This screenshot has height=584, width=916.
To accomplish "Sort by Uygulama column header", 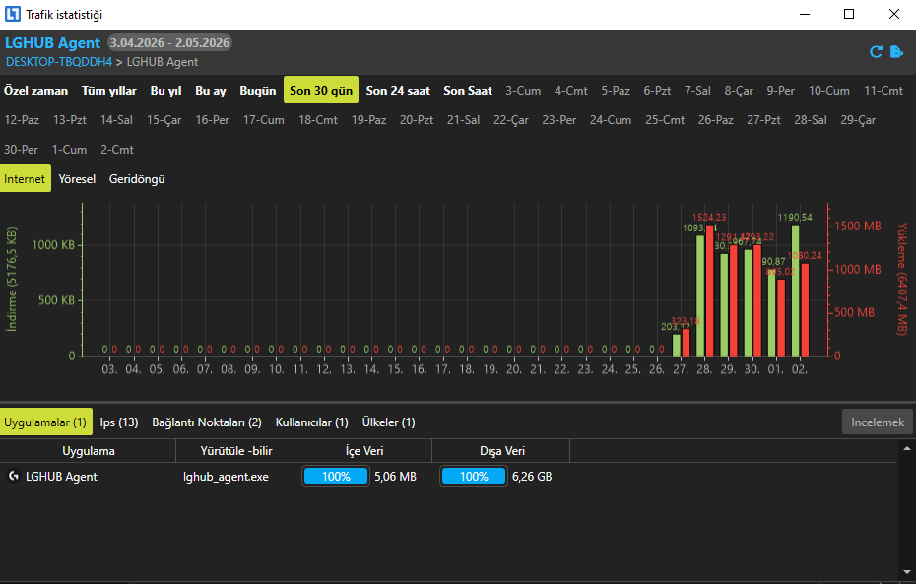I will coord(89,451).
